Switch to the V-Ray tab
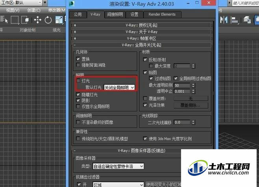Image resolution: width=259 pixels, height=187 pixels. pos(95,15)
